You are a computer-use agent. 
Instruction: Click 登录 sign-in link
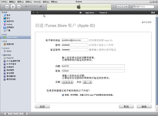(x=153, y=13)
